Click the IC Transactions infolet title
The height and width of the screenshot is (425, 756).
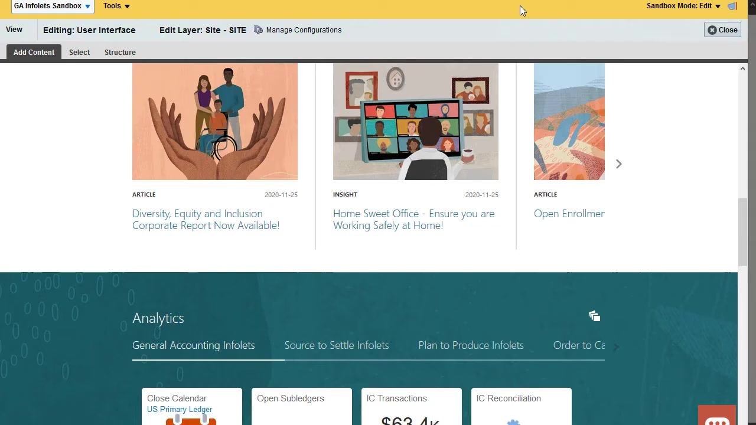[396, 398]
